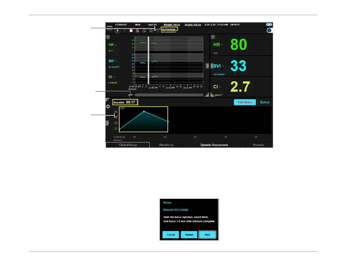Viewport: 346px width, 272px height.
Task: Click the Cancel button in the Bolus dialog
Action: (x=171, y=235)
